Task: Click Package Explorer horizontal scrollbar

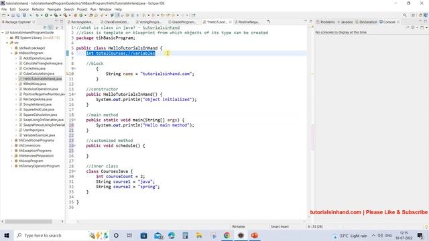Action: point(28,222)
